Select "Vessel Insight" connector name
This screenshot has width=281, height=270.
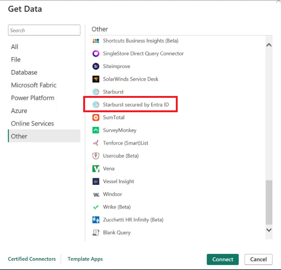[x=118, y=181]
